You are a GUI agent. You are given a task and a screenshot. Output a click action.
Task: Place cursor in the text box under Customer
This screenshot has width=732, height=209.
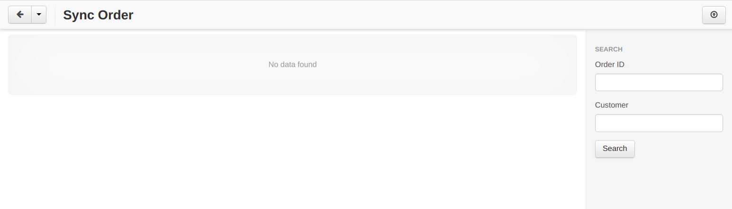pos(659,123)
